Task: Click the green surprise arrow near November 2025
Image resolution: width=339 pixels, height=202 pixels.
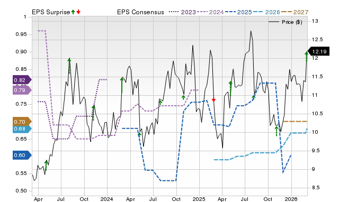Action: coord(276,131)
